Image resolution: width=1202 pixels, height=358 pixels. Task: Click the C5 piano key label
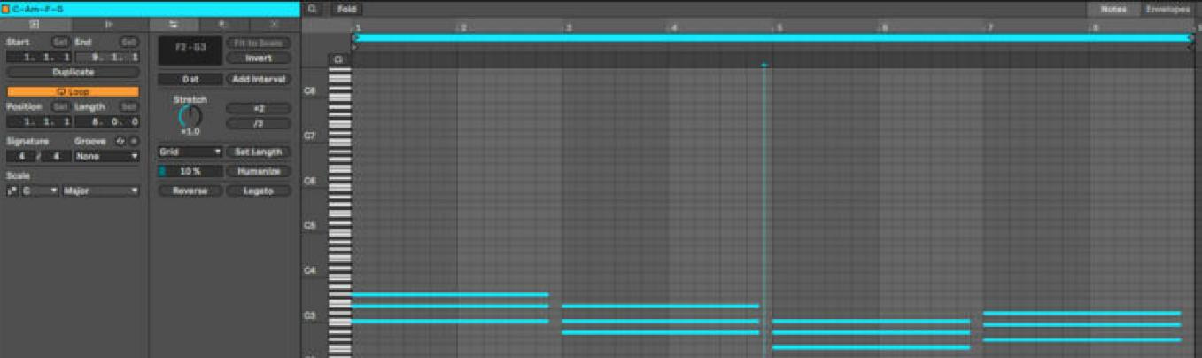[309, 225]
